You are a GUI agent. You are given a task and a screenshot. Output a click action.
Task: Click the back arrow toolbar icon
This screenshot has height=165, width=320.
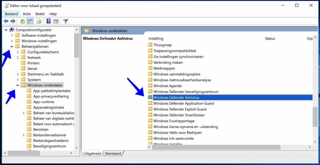(6, 21)
